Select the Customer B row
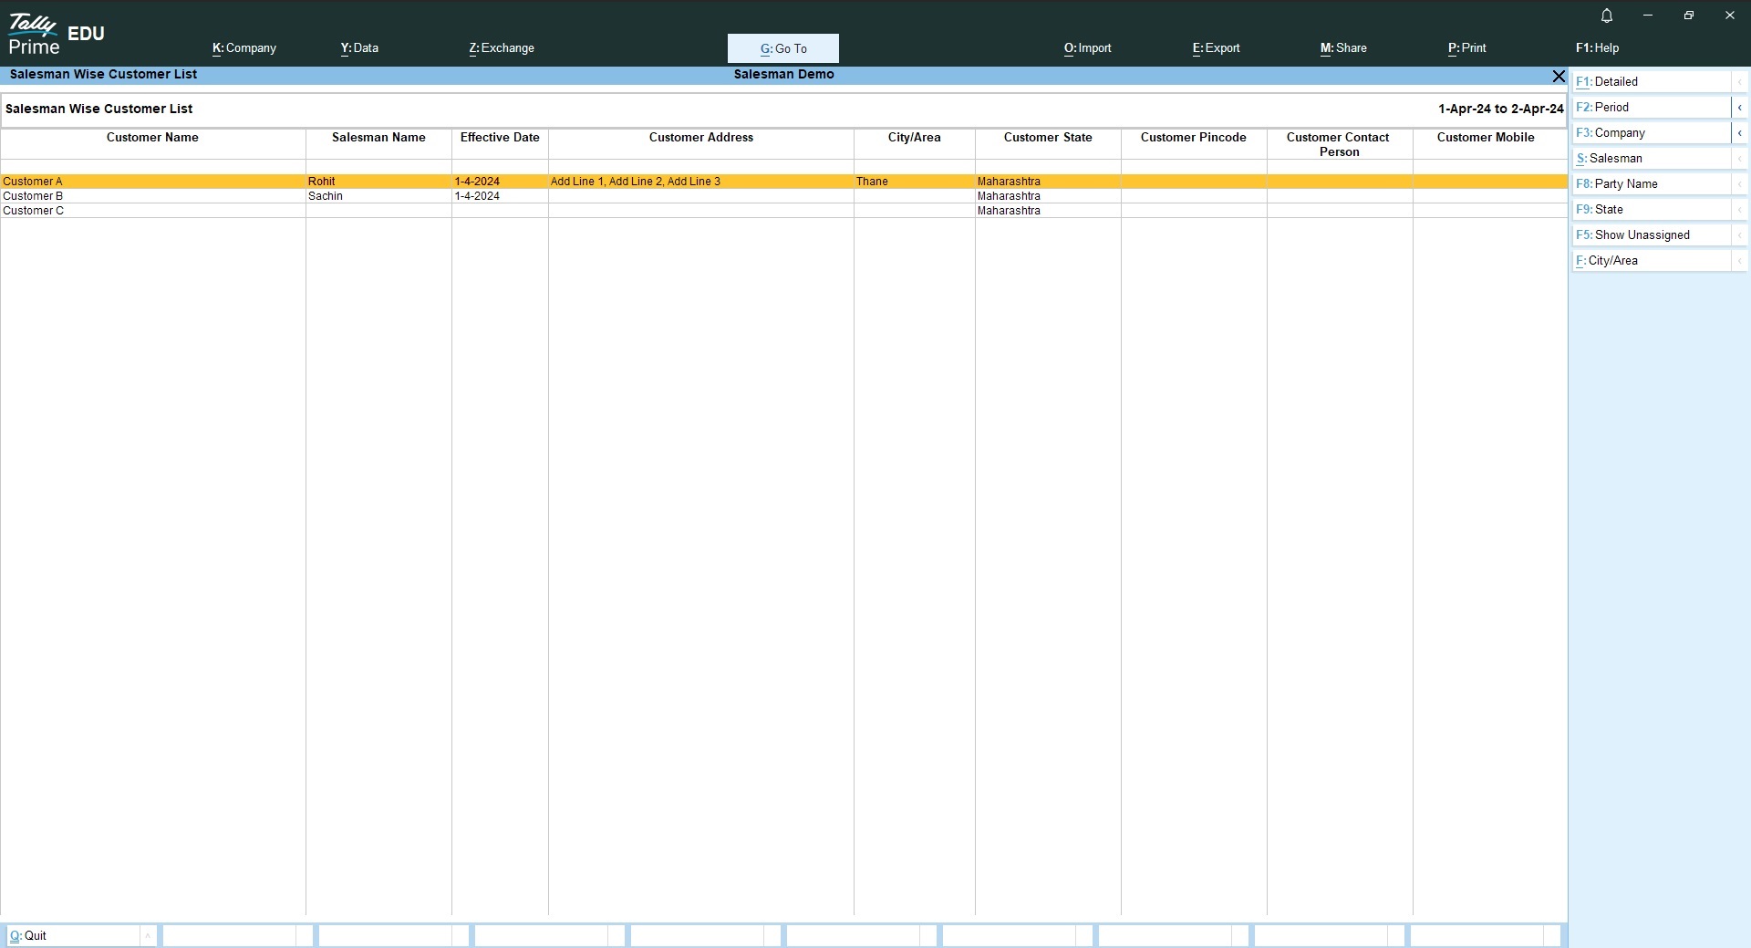The height and width of the screenshot is (948, 1751). pos(34,196)
